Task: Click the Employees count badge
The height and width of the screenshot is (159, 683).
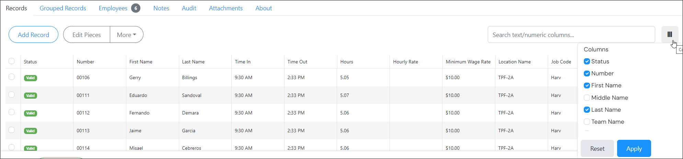Action: click(136, 8)
